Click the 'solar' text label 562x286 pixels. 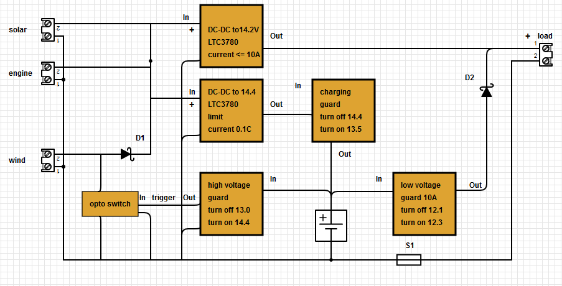point(19,30)
